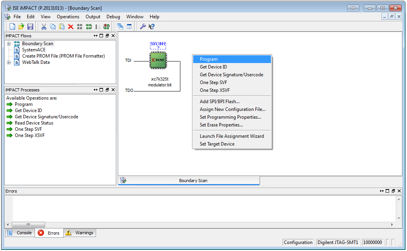Open Set Erase Properties...

232,125
